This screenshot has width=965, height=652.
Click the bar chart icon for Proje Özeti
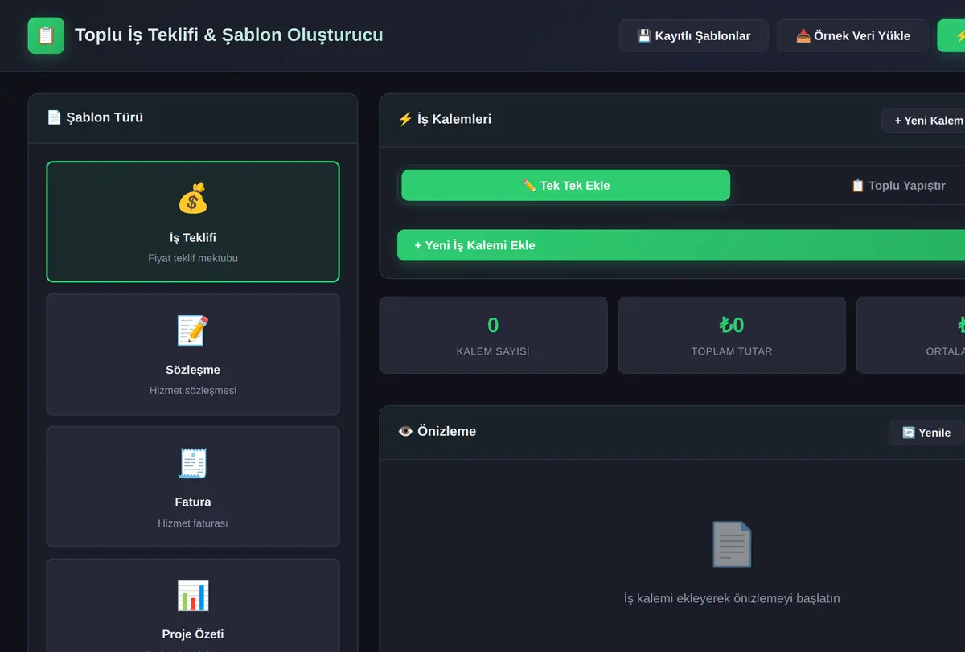[x=193, y=596]
